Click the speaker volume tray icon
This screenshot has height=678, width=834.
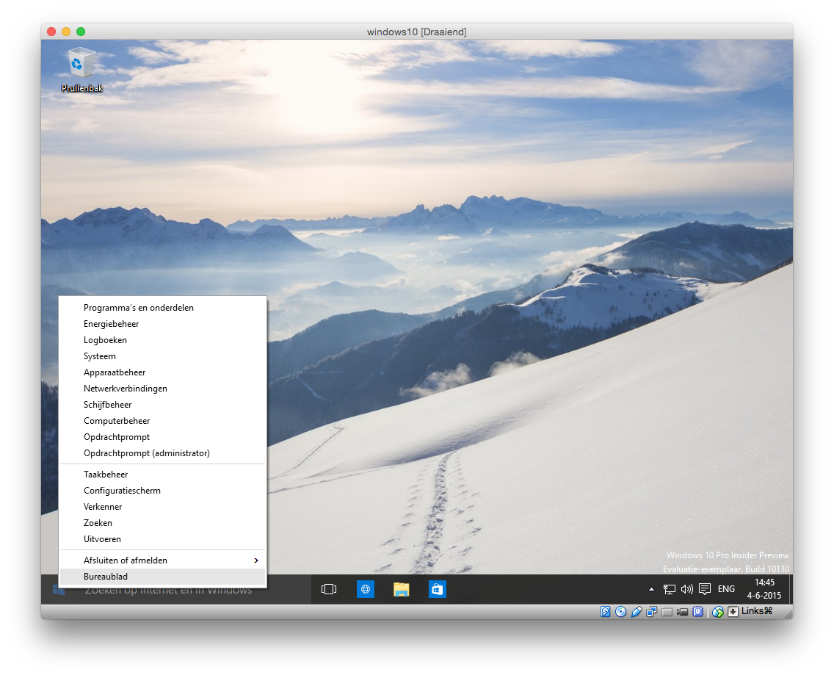click(686, 589)
